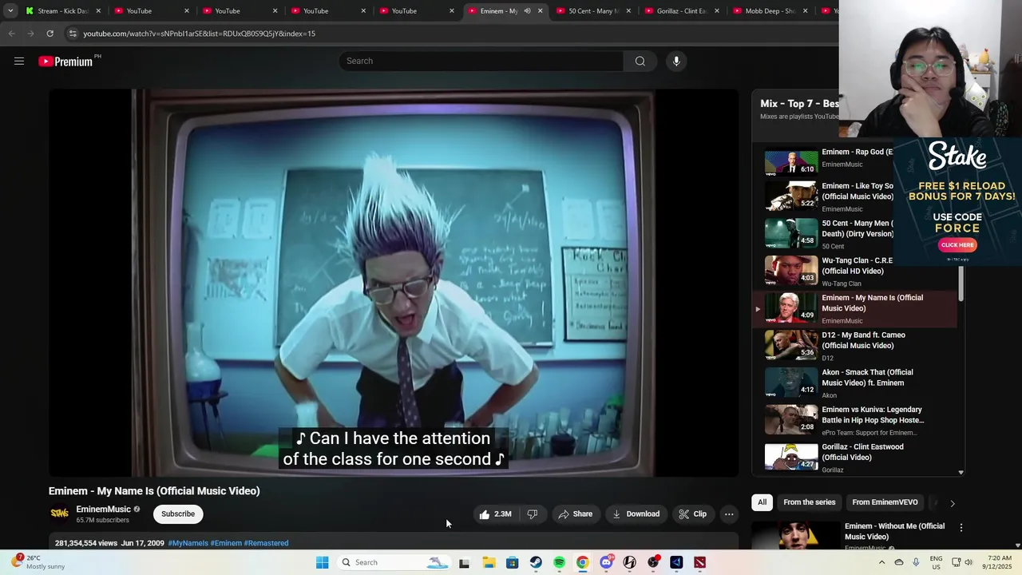The width and height of the screenshot is (1022, 575).
Task: Click the playlist scroll down arrow
Action: click(961, 473)
